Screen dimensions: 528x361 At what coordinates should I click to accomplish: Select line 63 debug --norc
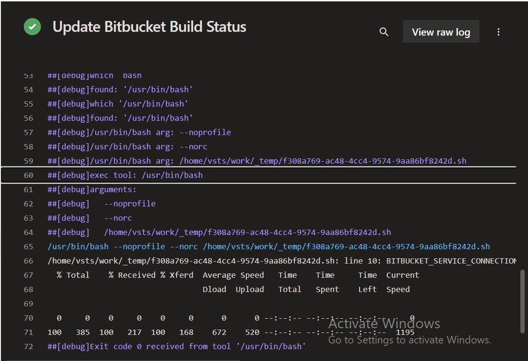[89, 218]
